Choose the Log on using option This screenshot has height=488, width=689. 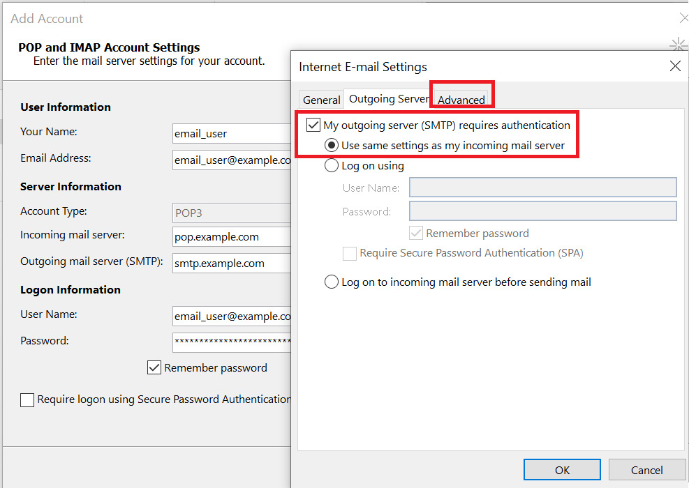click(x=332, y=166)
